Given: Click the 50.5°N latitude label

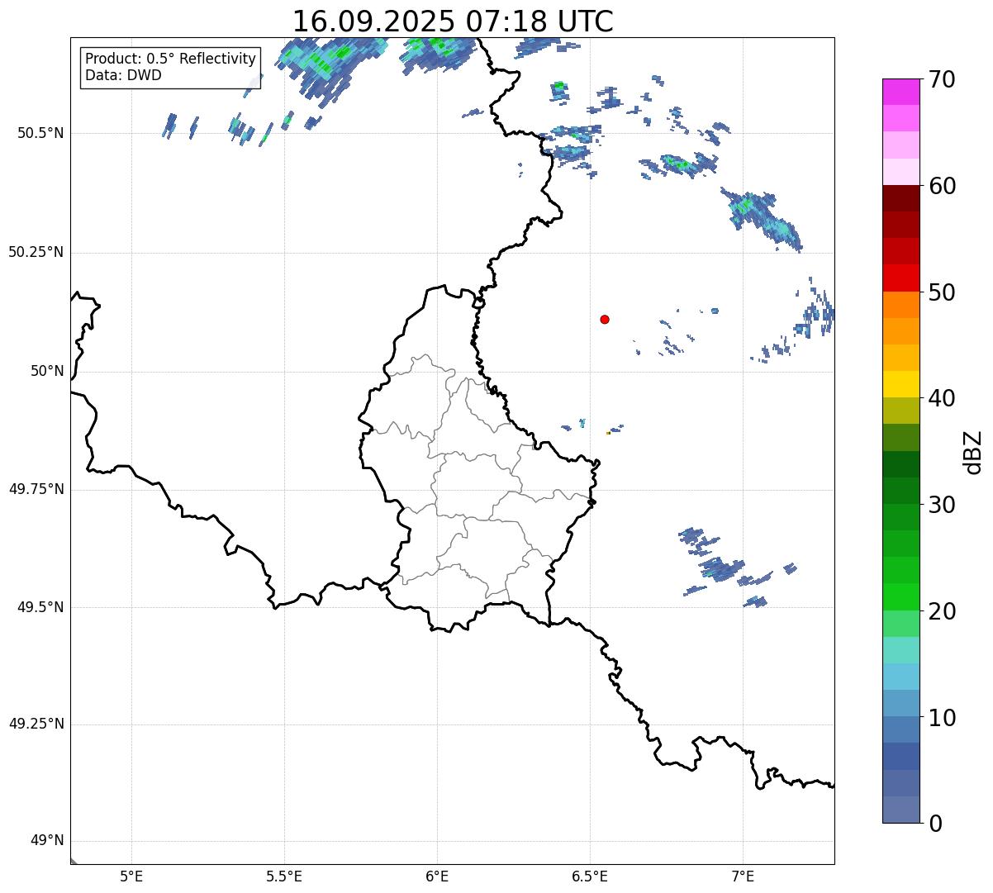Looking at the screenshot, I should pos(40,134).
